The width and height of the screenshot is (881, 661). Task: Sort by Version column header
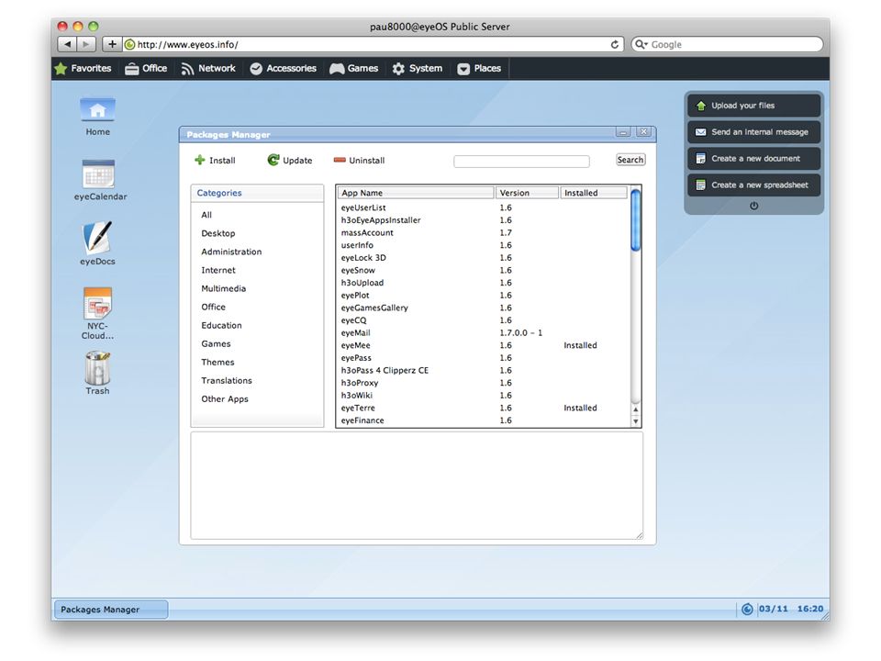(x=527, y=193)
